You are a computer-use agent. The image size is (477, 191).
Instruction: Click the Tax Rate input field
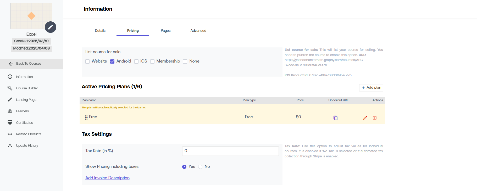(x=230, y=151)
